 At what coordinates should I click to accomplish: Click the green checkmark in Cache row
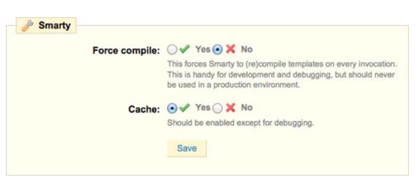(x=184, y=108)
